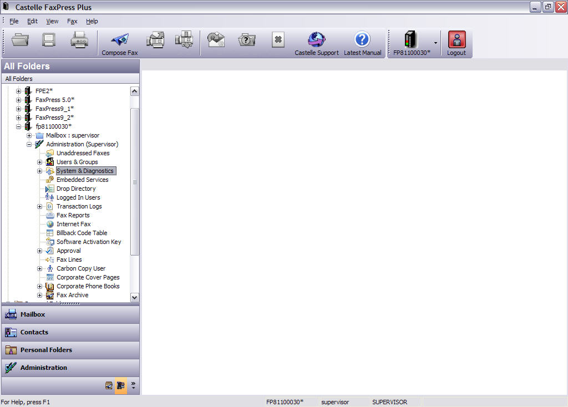This screenshot has width=568, height=407.
Task: Open the Latest Manual help icon
Action: 362,41
